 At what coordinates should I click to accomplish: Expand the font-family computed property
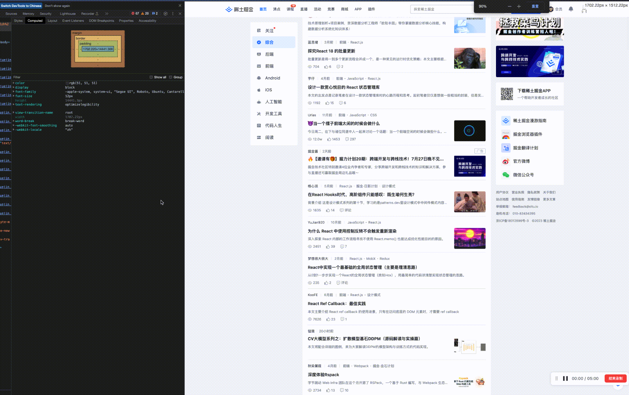[14, 92]
